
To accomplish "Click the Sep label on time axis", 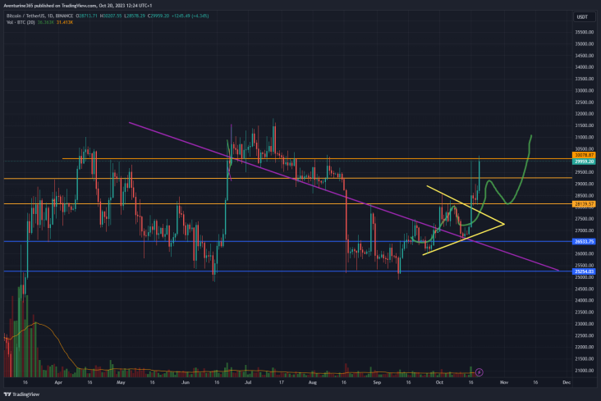I will (x=377, y=382).
